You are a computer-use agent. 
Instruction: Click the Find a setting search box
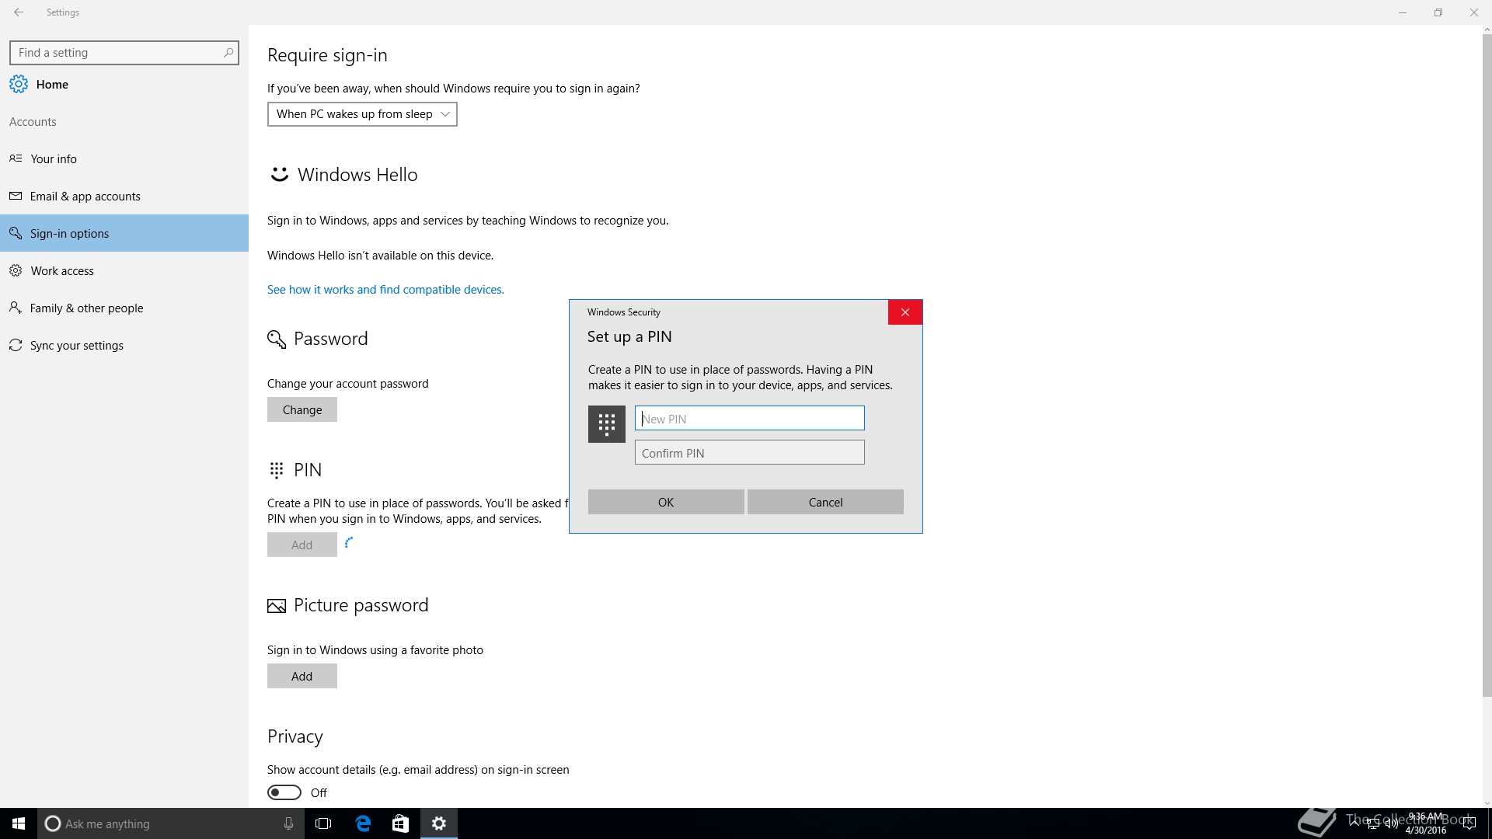tap(124, 53)
